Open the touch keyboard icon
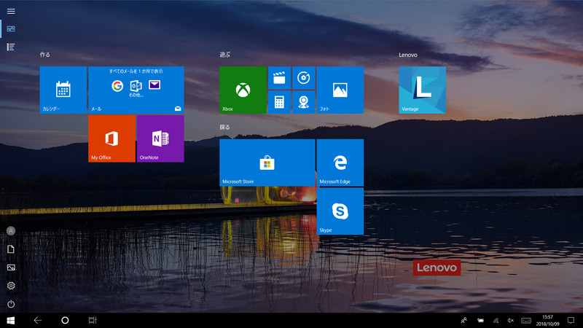 [x=526, y=321]
